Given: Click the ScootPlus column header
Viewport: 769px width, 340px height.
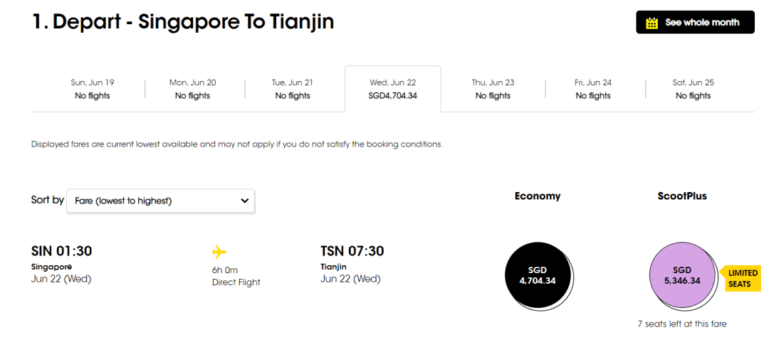Looking at the screenshot, I should pyautogui.click(x=681, y=196).
